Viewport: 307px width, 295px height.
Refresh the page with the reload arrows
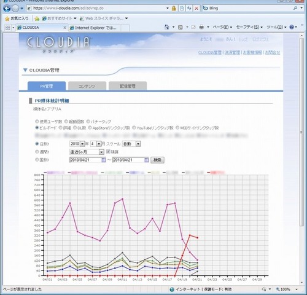click(189, 8)
